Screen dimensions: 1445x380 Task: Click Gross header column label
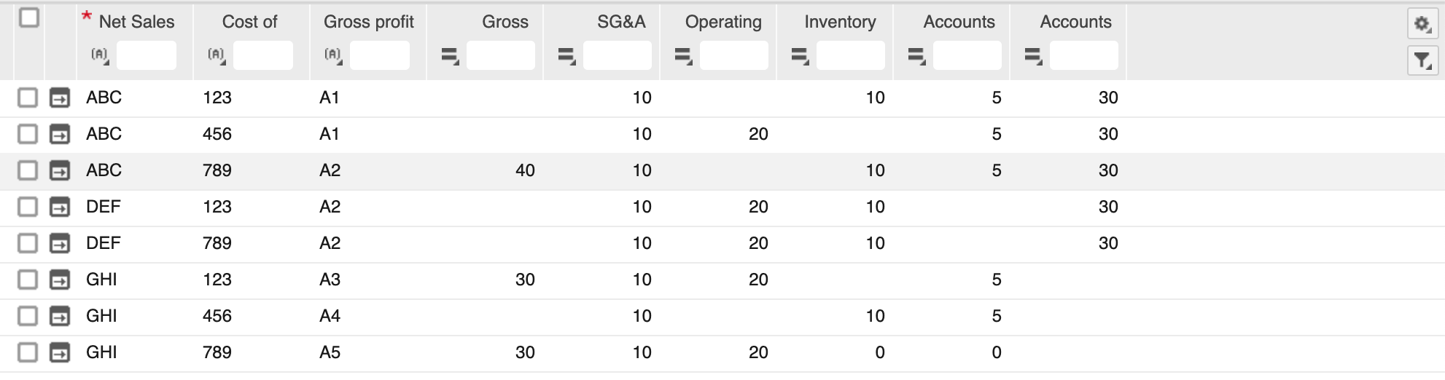505,22
